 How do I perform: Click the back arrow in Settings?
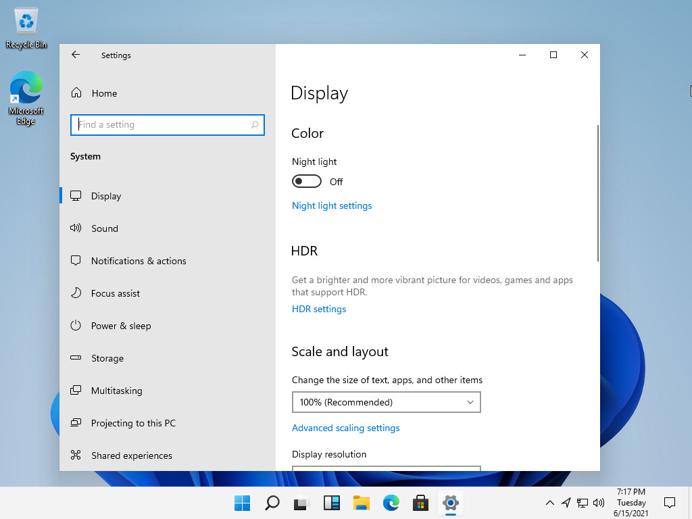pyautogui.click(x=76, y=55)
